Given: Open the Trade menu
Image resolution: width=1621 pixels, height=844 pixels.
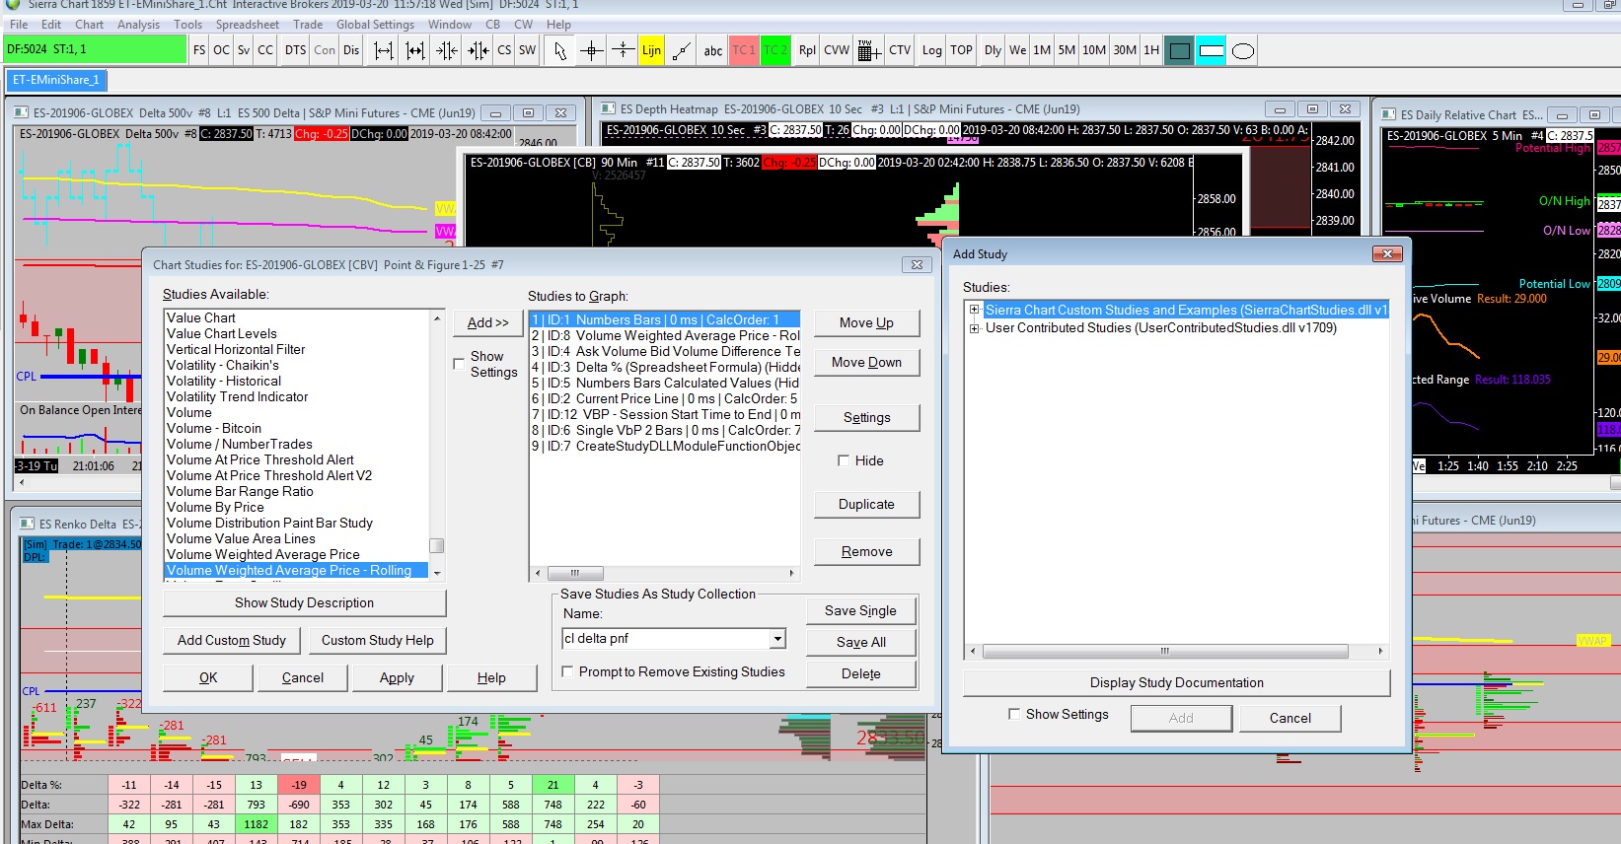Looking at the screenshot, I should coord(308,25).
